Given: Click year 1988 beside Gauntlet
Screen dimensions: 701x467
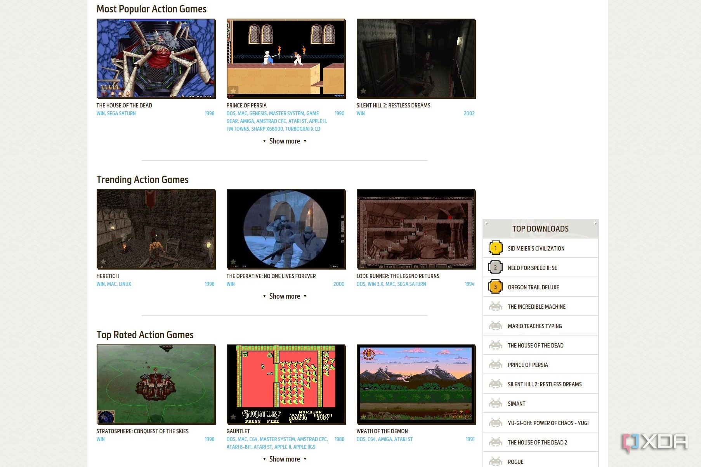Looking at the screenshot, I should [339, 439].
